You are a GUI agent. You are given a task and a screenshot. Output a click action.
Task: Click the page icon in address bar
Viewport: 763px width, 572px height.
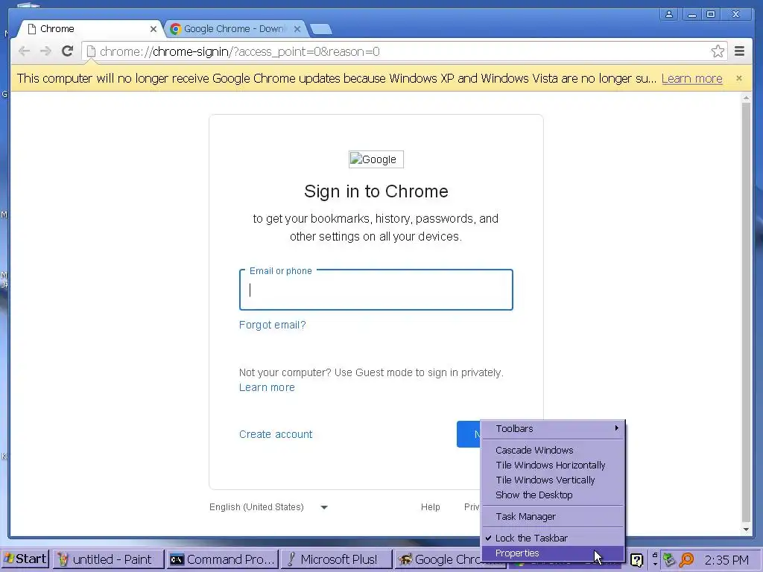click(x=91, y=51)
